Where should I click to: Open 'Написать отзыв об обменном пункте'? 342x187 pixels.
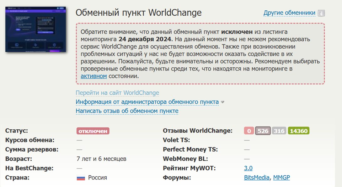tap(127, 111)
